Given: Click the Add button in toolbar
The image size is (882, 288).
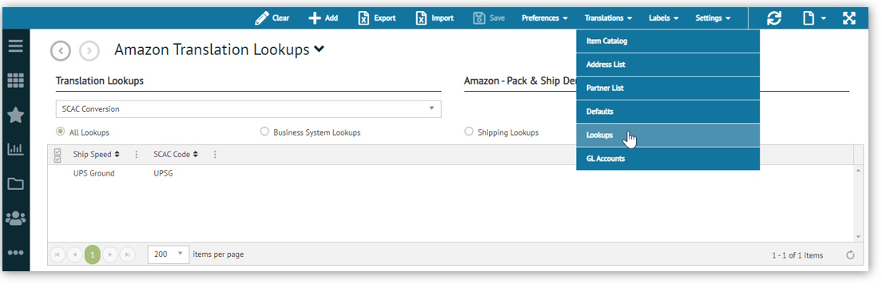Looking at the screenshot, I should pos(324,18).
